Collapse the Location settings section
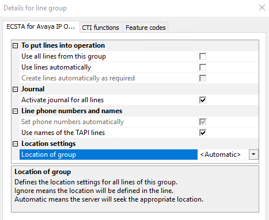 15,144
